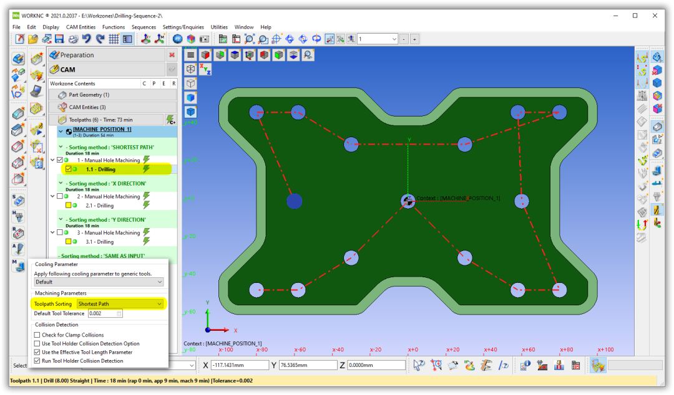Screen dimensions: 674x395
Task: Uncheck Use the Effective Tool Length Parameter
Action: pyautogui.click(x=37, y=352)
